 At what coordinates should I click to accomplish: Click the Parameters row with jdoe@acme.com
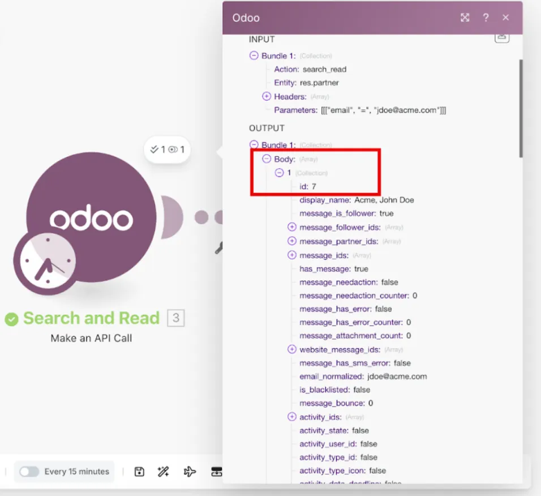360,110
